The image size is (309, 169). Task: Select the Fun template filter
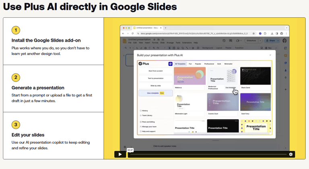[x=190, y=64]
